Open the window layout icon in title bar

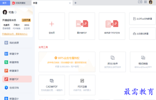click(140, 2)
